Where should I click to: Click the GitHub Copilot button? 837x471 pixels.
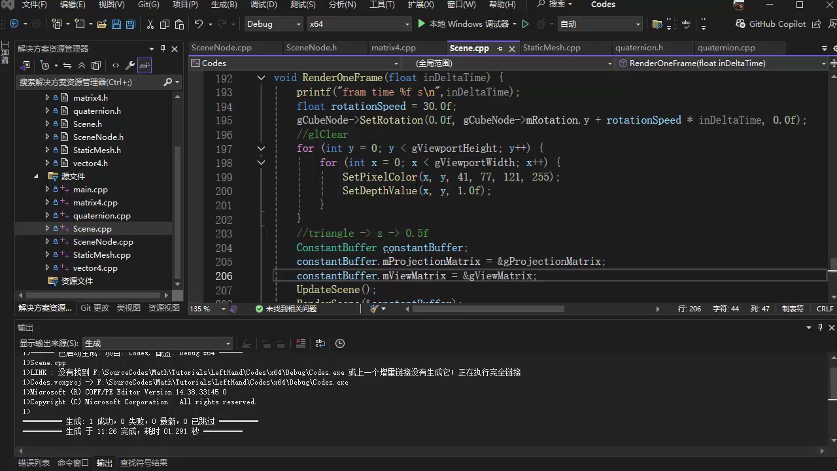pos(770,24)
